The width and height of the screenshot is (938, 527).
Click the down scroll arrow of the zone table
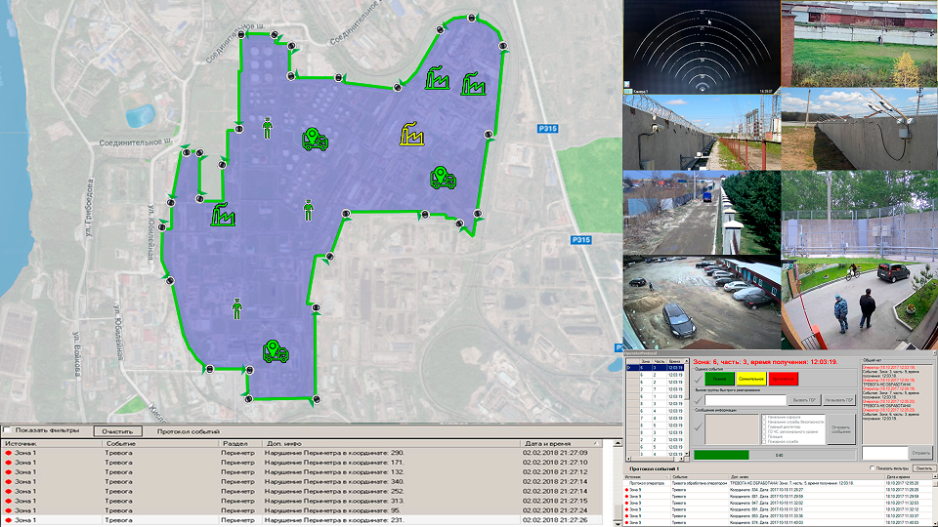click(686, 454)
